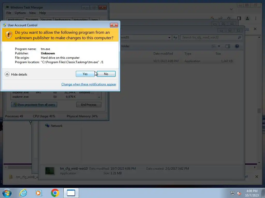Sort by Date modified column in Explorer
Viewport: 265px width, 198px height.
(x=163, y=54)
